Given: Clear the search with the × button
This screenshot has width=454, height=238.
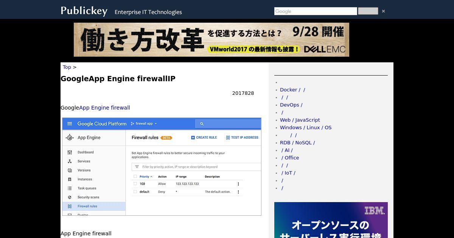Looking at the screenshot, I should [383, 11].
